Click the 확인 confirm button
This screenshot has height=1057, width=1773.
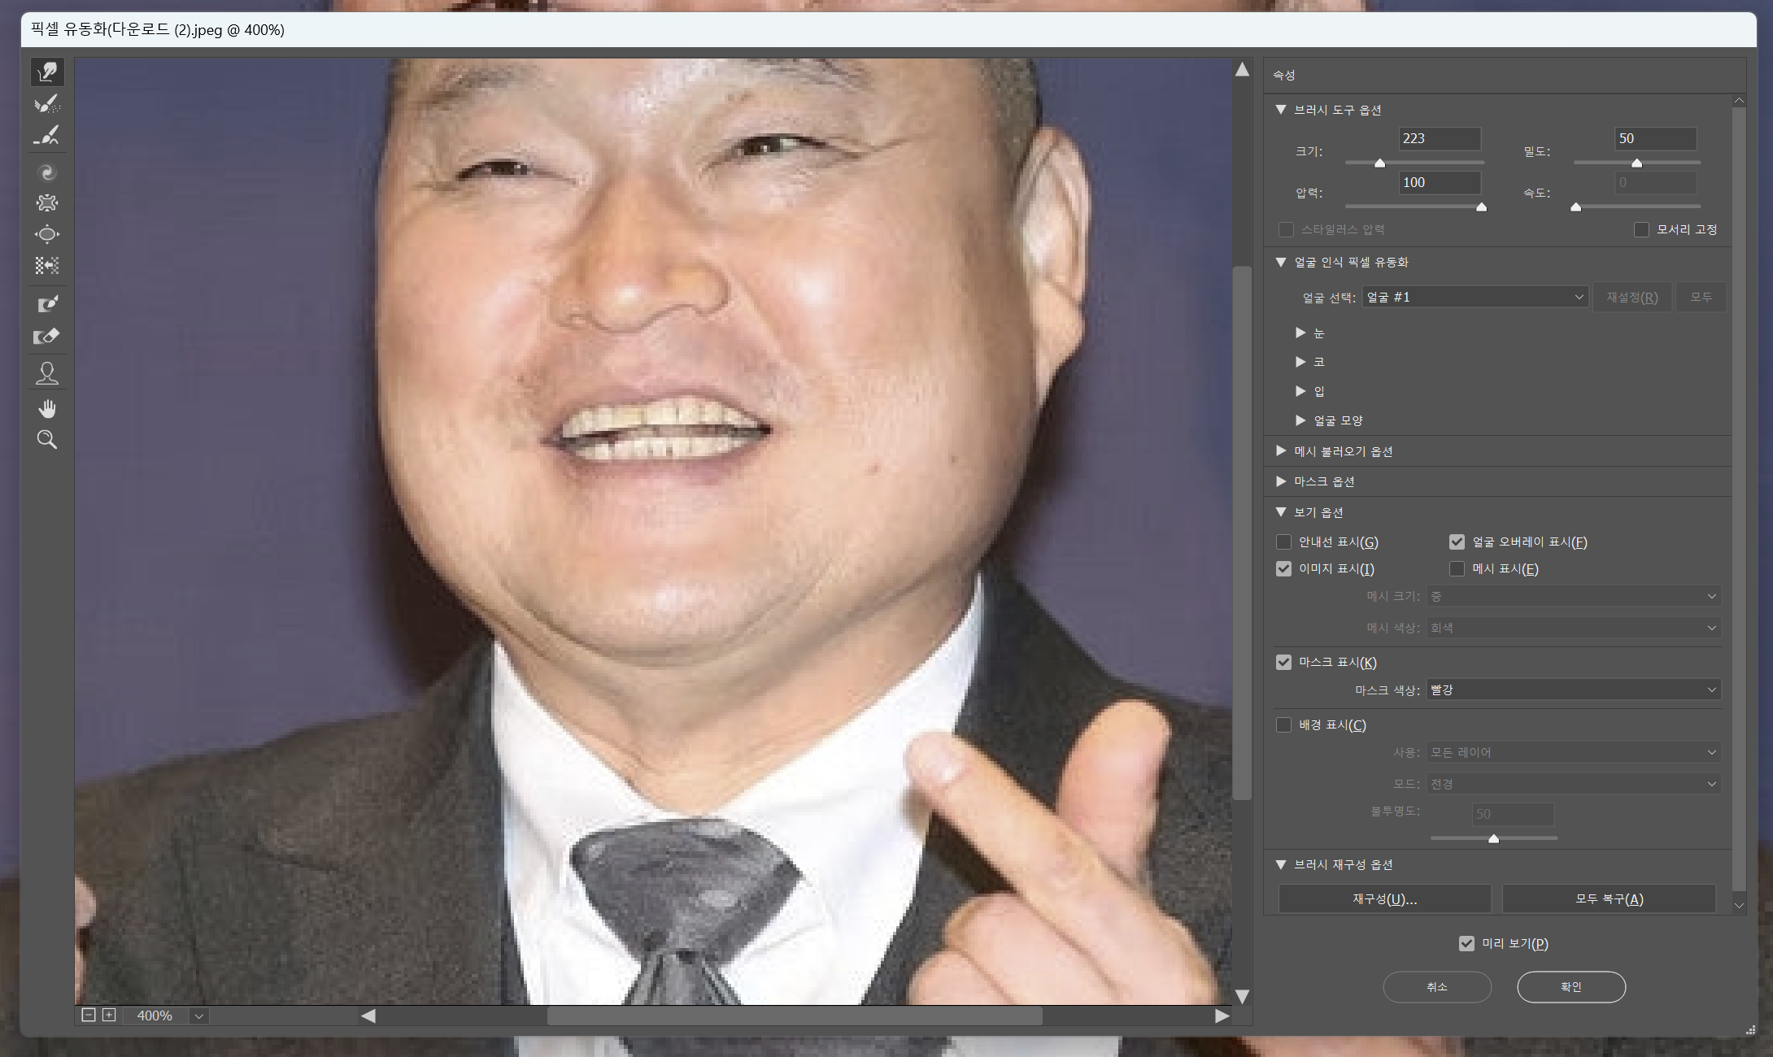tap(1570, 987)
